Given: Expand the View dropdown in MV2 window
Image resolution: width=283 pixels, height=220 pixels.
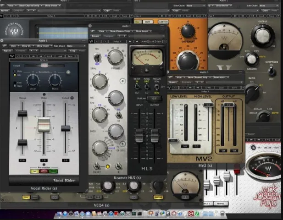Looking at the screenshot, I should click(180, 77).
